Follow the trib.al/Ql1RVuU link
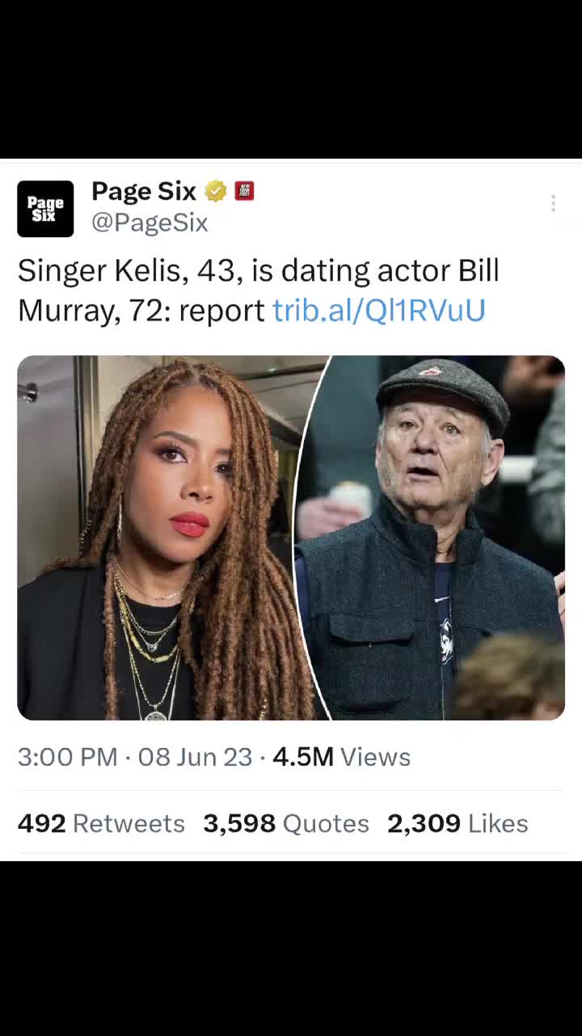582x1036 pixels. click(x=378, y=310)
